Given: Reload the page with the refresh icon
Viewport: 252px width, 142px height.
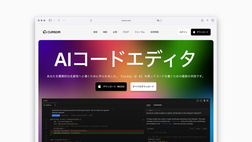Looking at the screenshot, I should pos(161,21).
